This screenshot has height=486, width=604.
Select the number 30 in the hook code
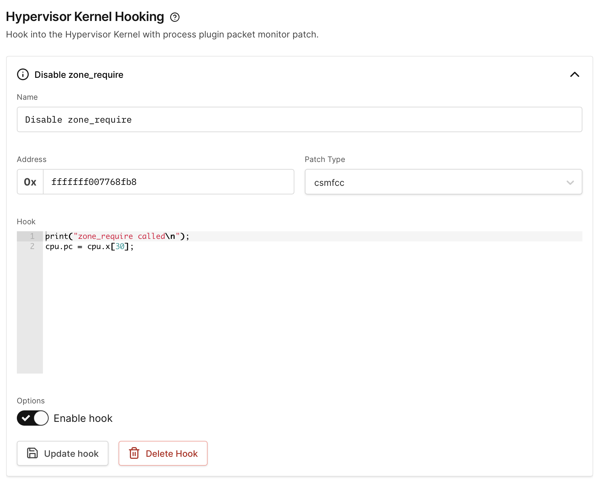click(120, 246)
